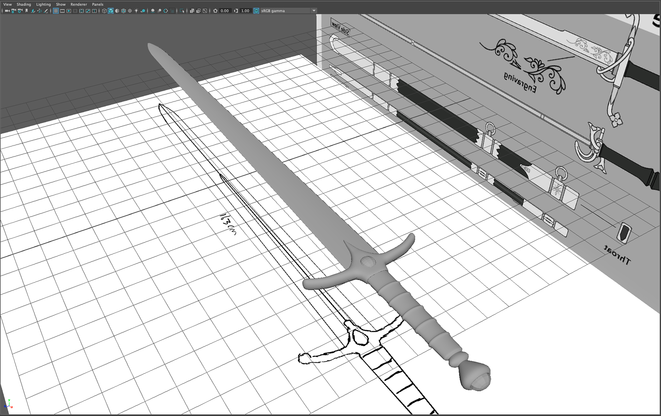Open the Panels menu

click(97, 4)
